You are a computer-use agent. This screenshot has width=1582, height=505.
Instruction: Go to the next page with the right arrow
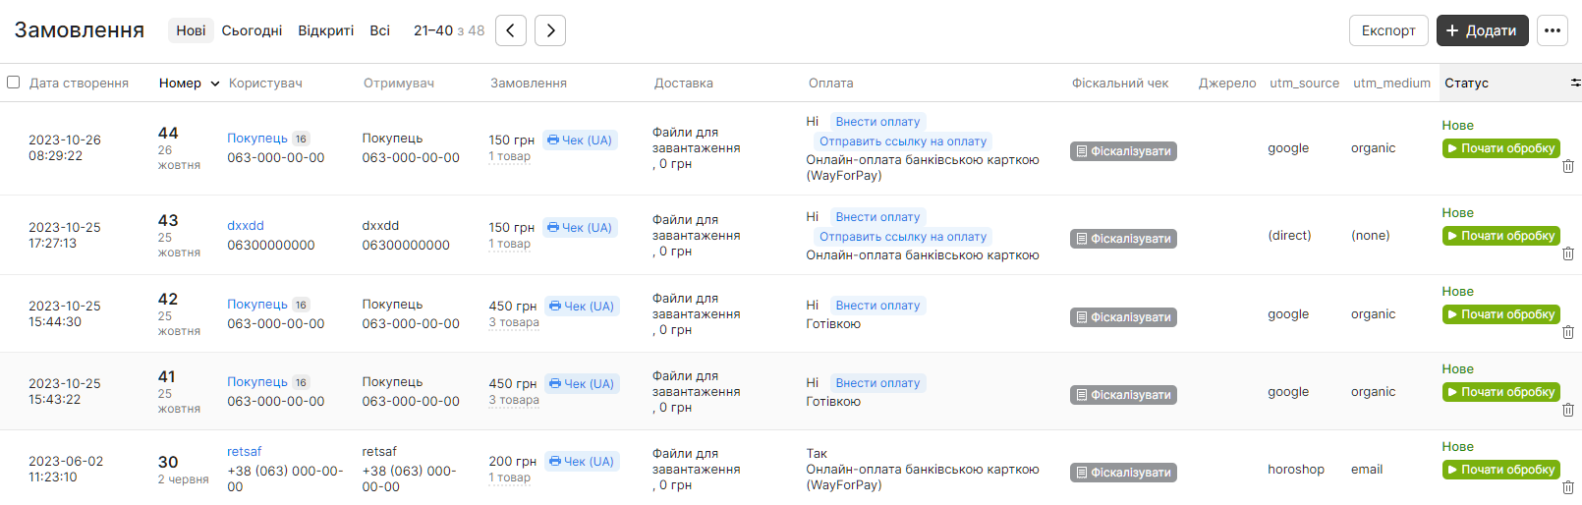pos(550,30)
